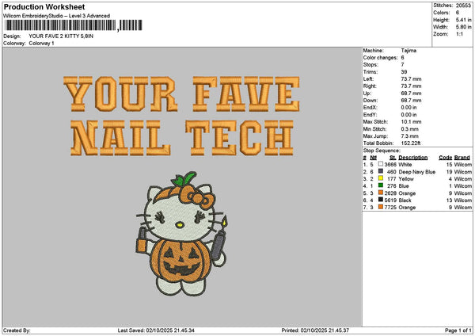Click the 'Colorway 1' value
475x336 pixels.
point(41,44)
